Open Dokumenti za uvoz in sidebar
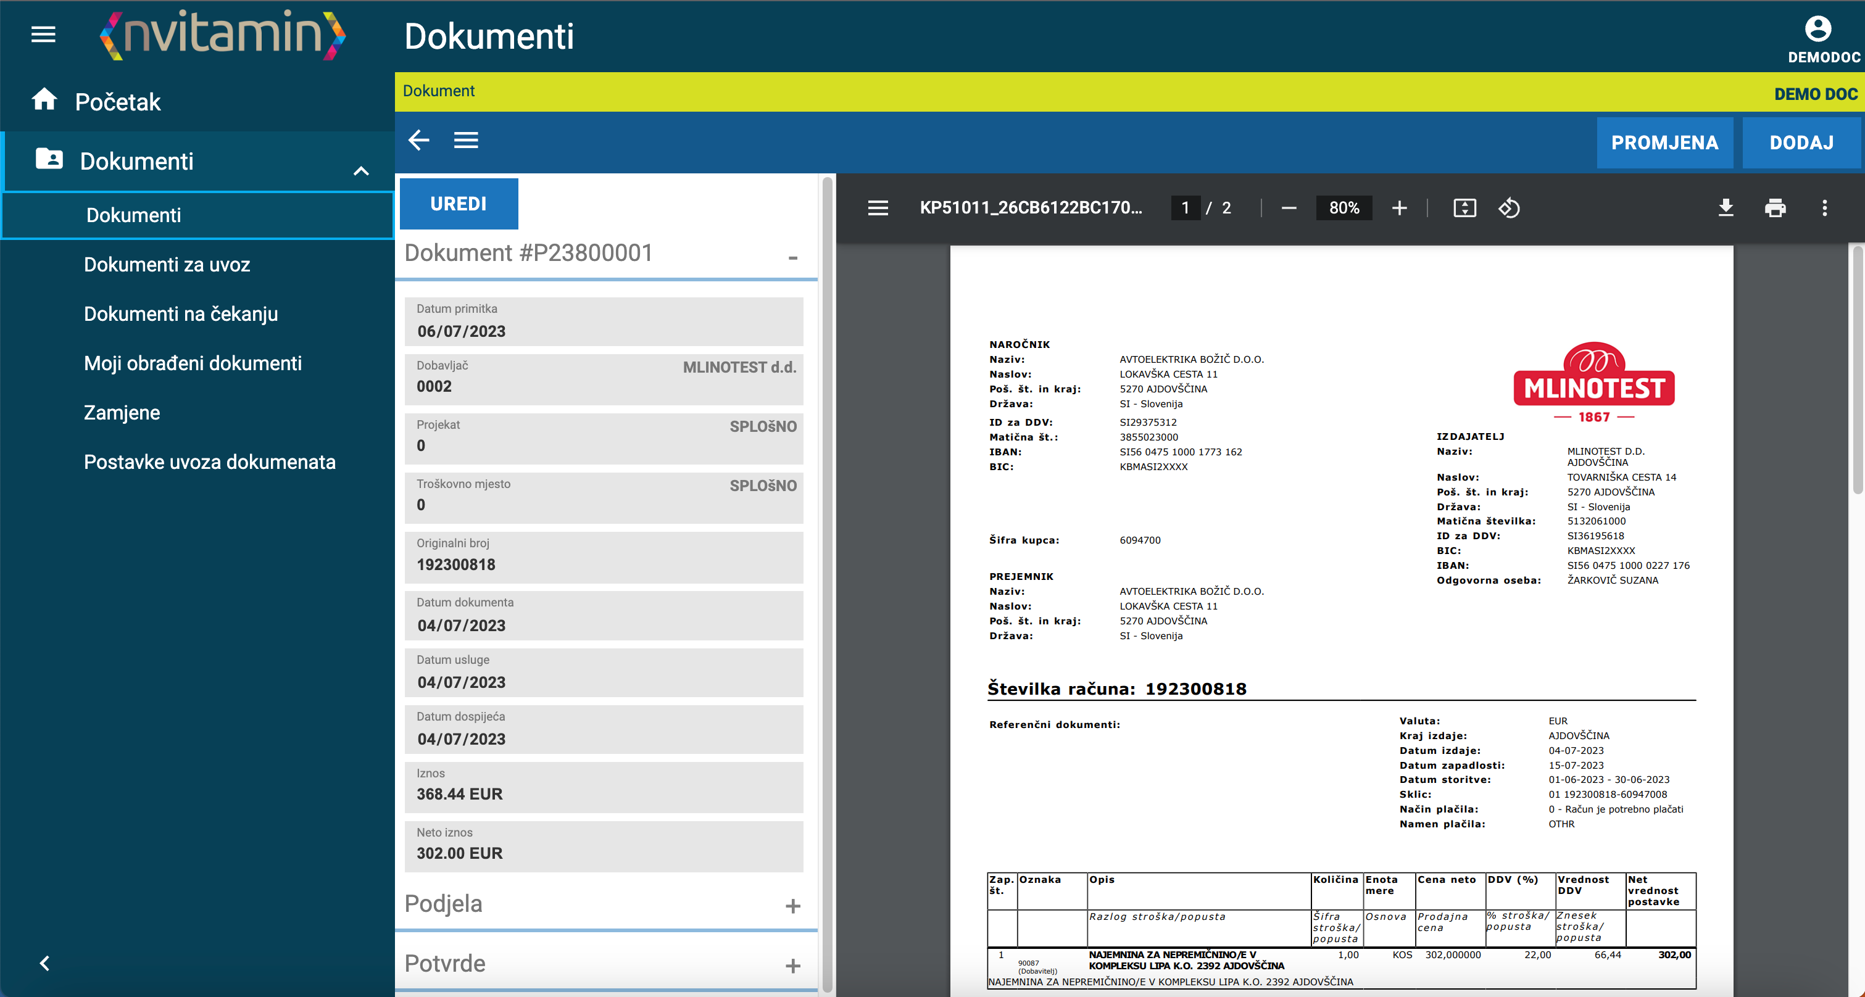The image size is (1865, 997). point(167,265)
